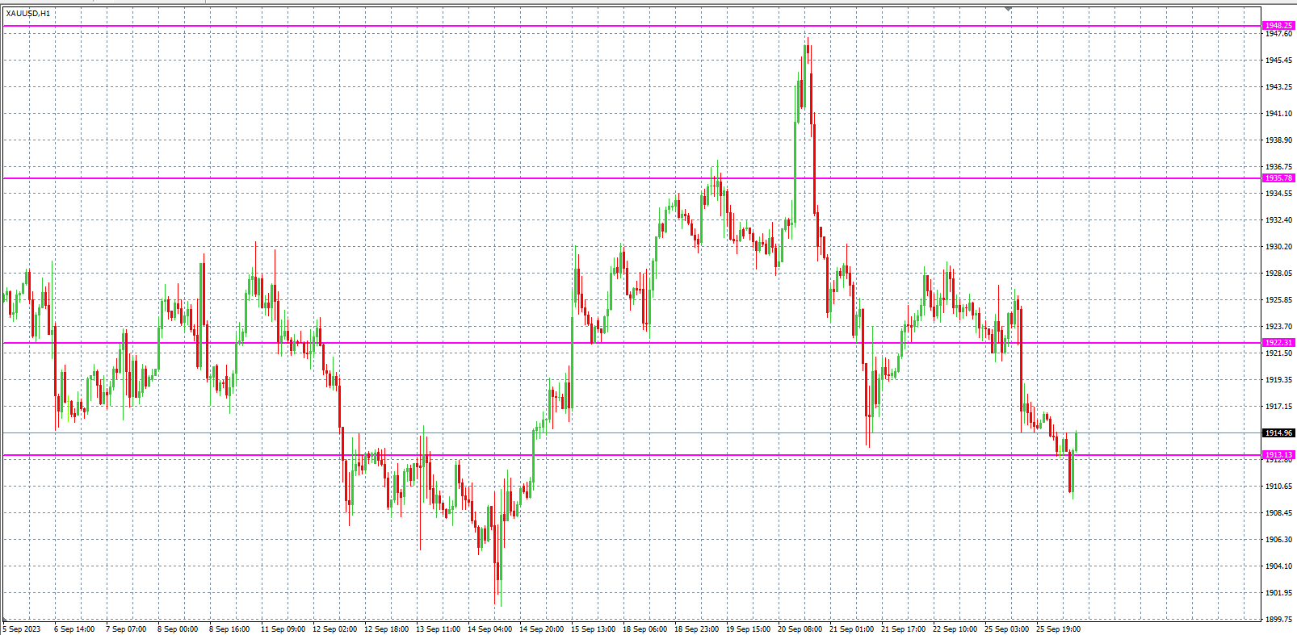
Task: Click the '20 Sep 08:00' time axis label
Action: click(x=800, y=629)
